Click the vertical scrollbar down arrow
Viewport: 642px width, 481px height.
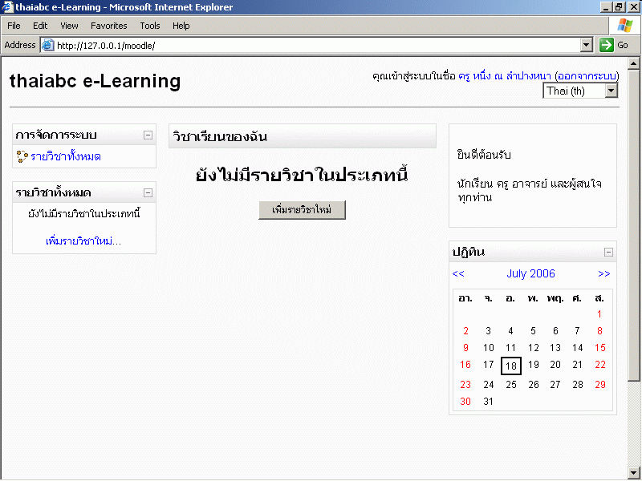coord(634,472)
